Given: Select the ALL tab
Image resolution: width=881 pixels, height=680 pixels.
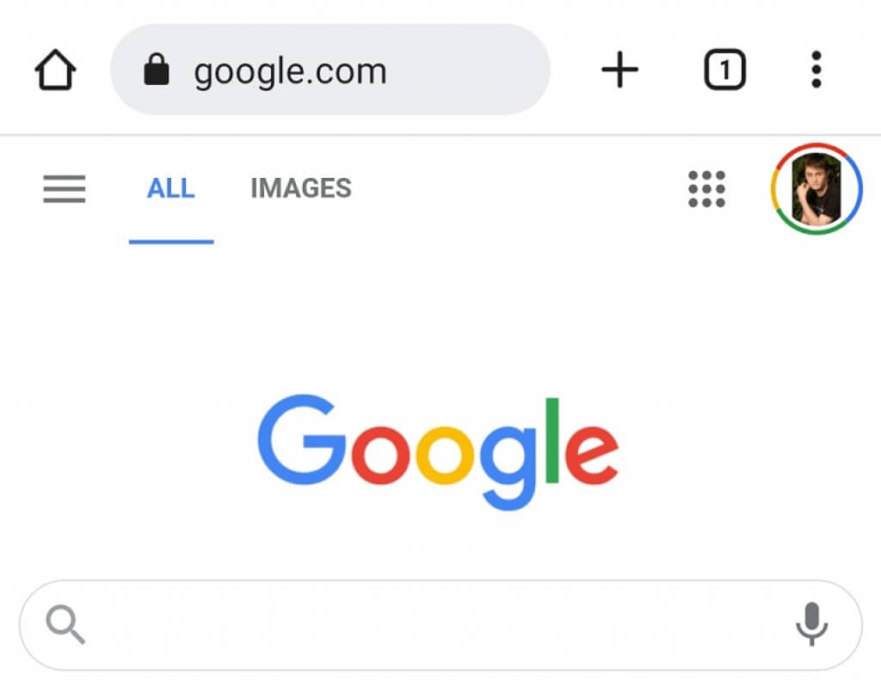Looking at the screenshot, I should click(x=170, y=188).
